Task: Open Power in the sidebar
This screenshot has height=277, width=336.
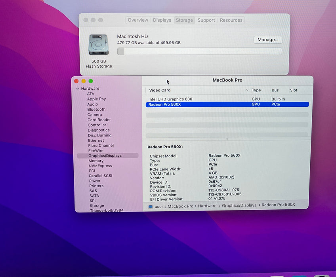Action: pyautogui.click(x=95, y=181)
